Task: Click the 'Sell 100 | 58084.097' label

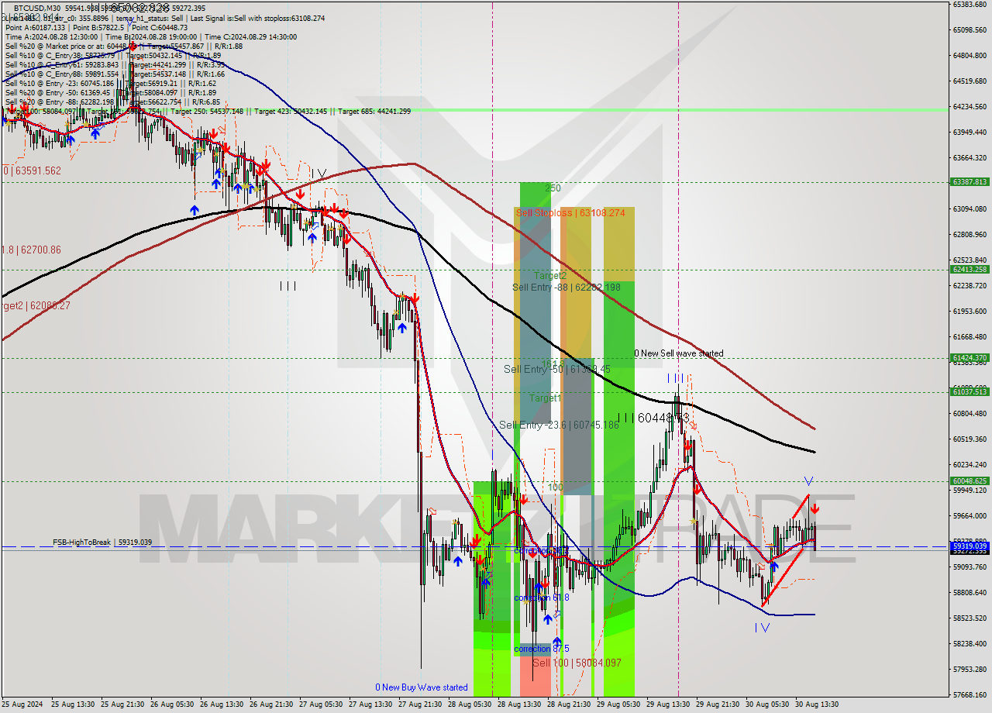Action: 577,663
